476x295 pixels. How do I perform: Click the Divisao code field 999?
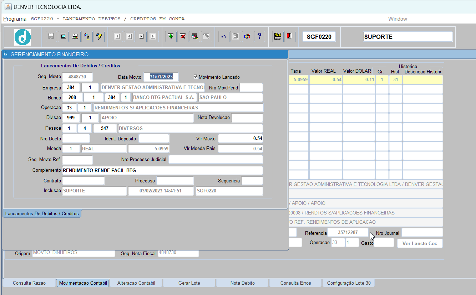coord(71,118)
